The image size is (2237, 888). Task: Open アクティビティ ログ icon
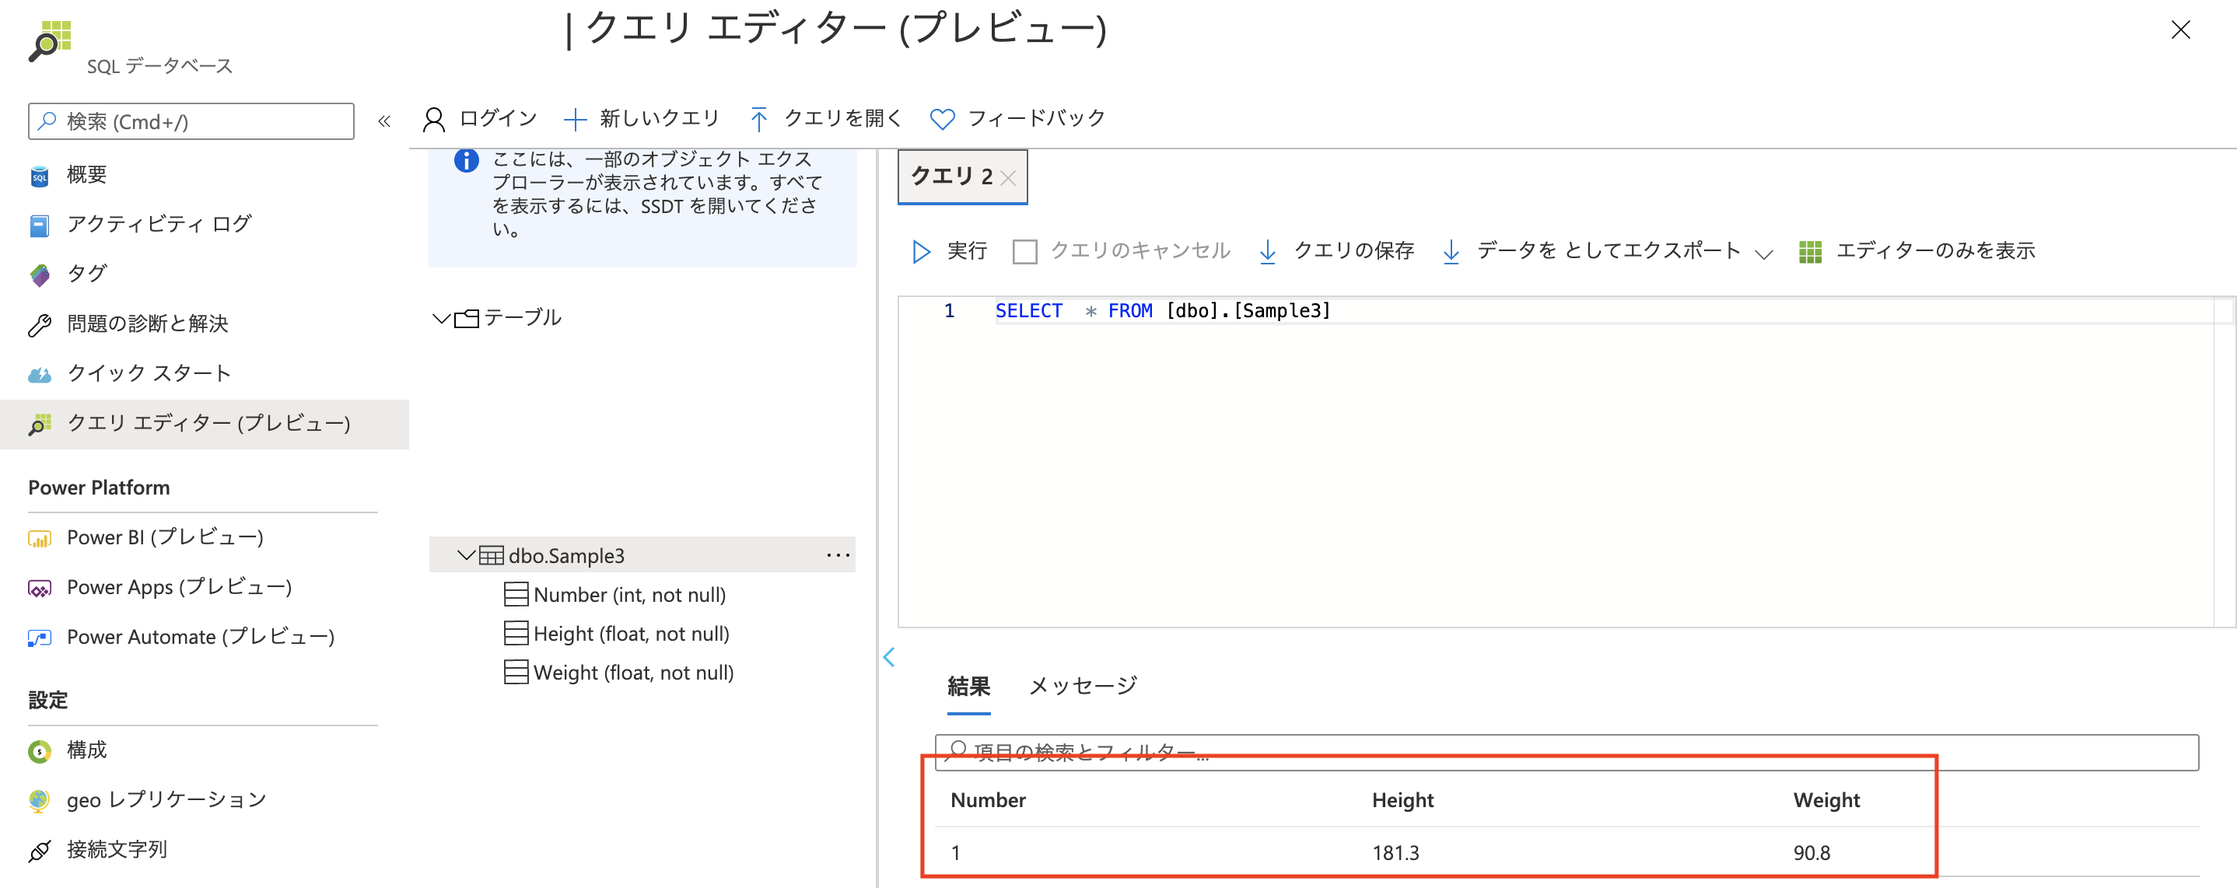click(39, 225)
